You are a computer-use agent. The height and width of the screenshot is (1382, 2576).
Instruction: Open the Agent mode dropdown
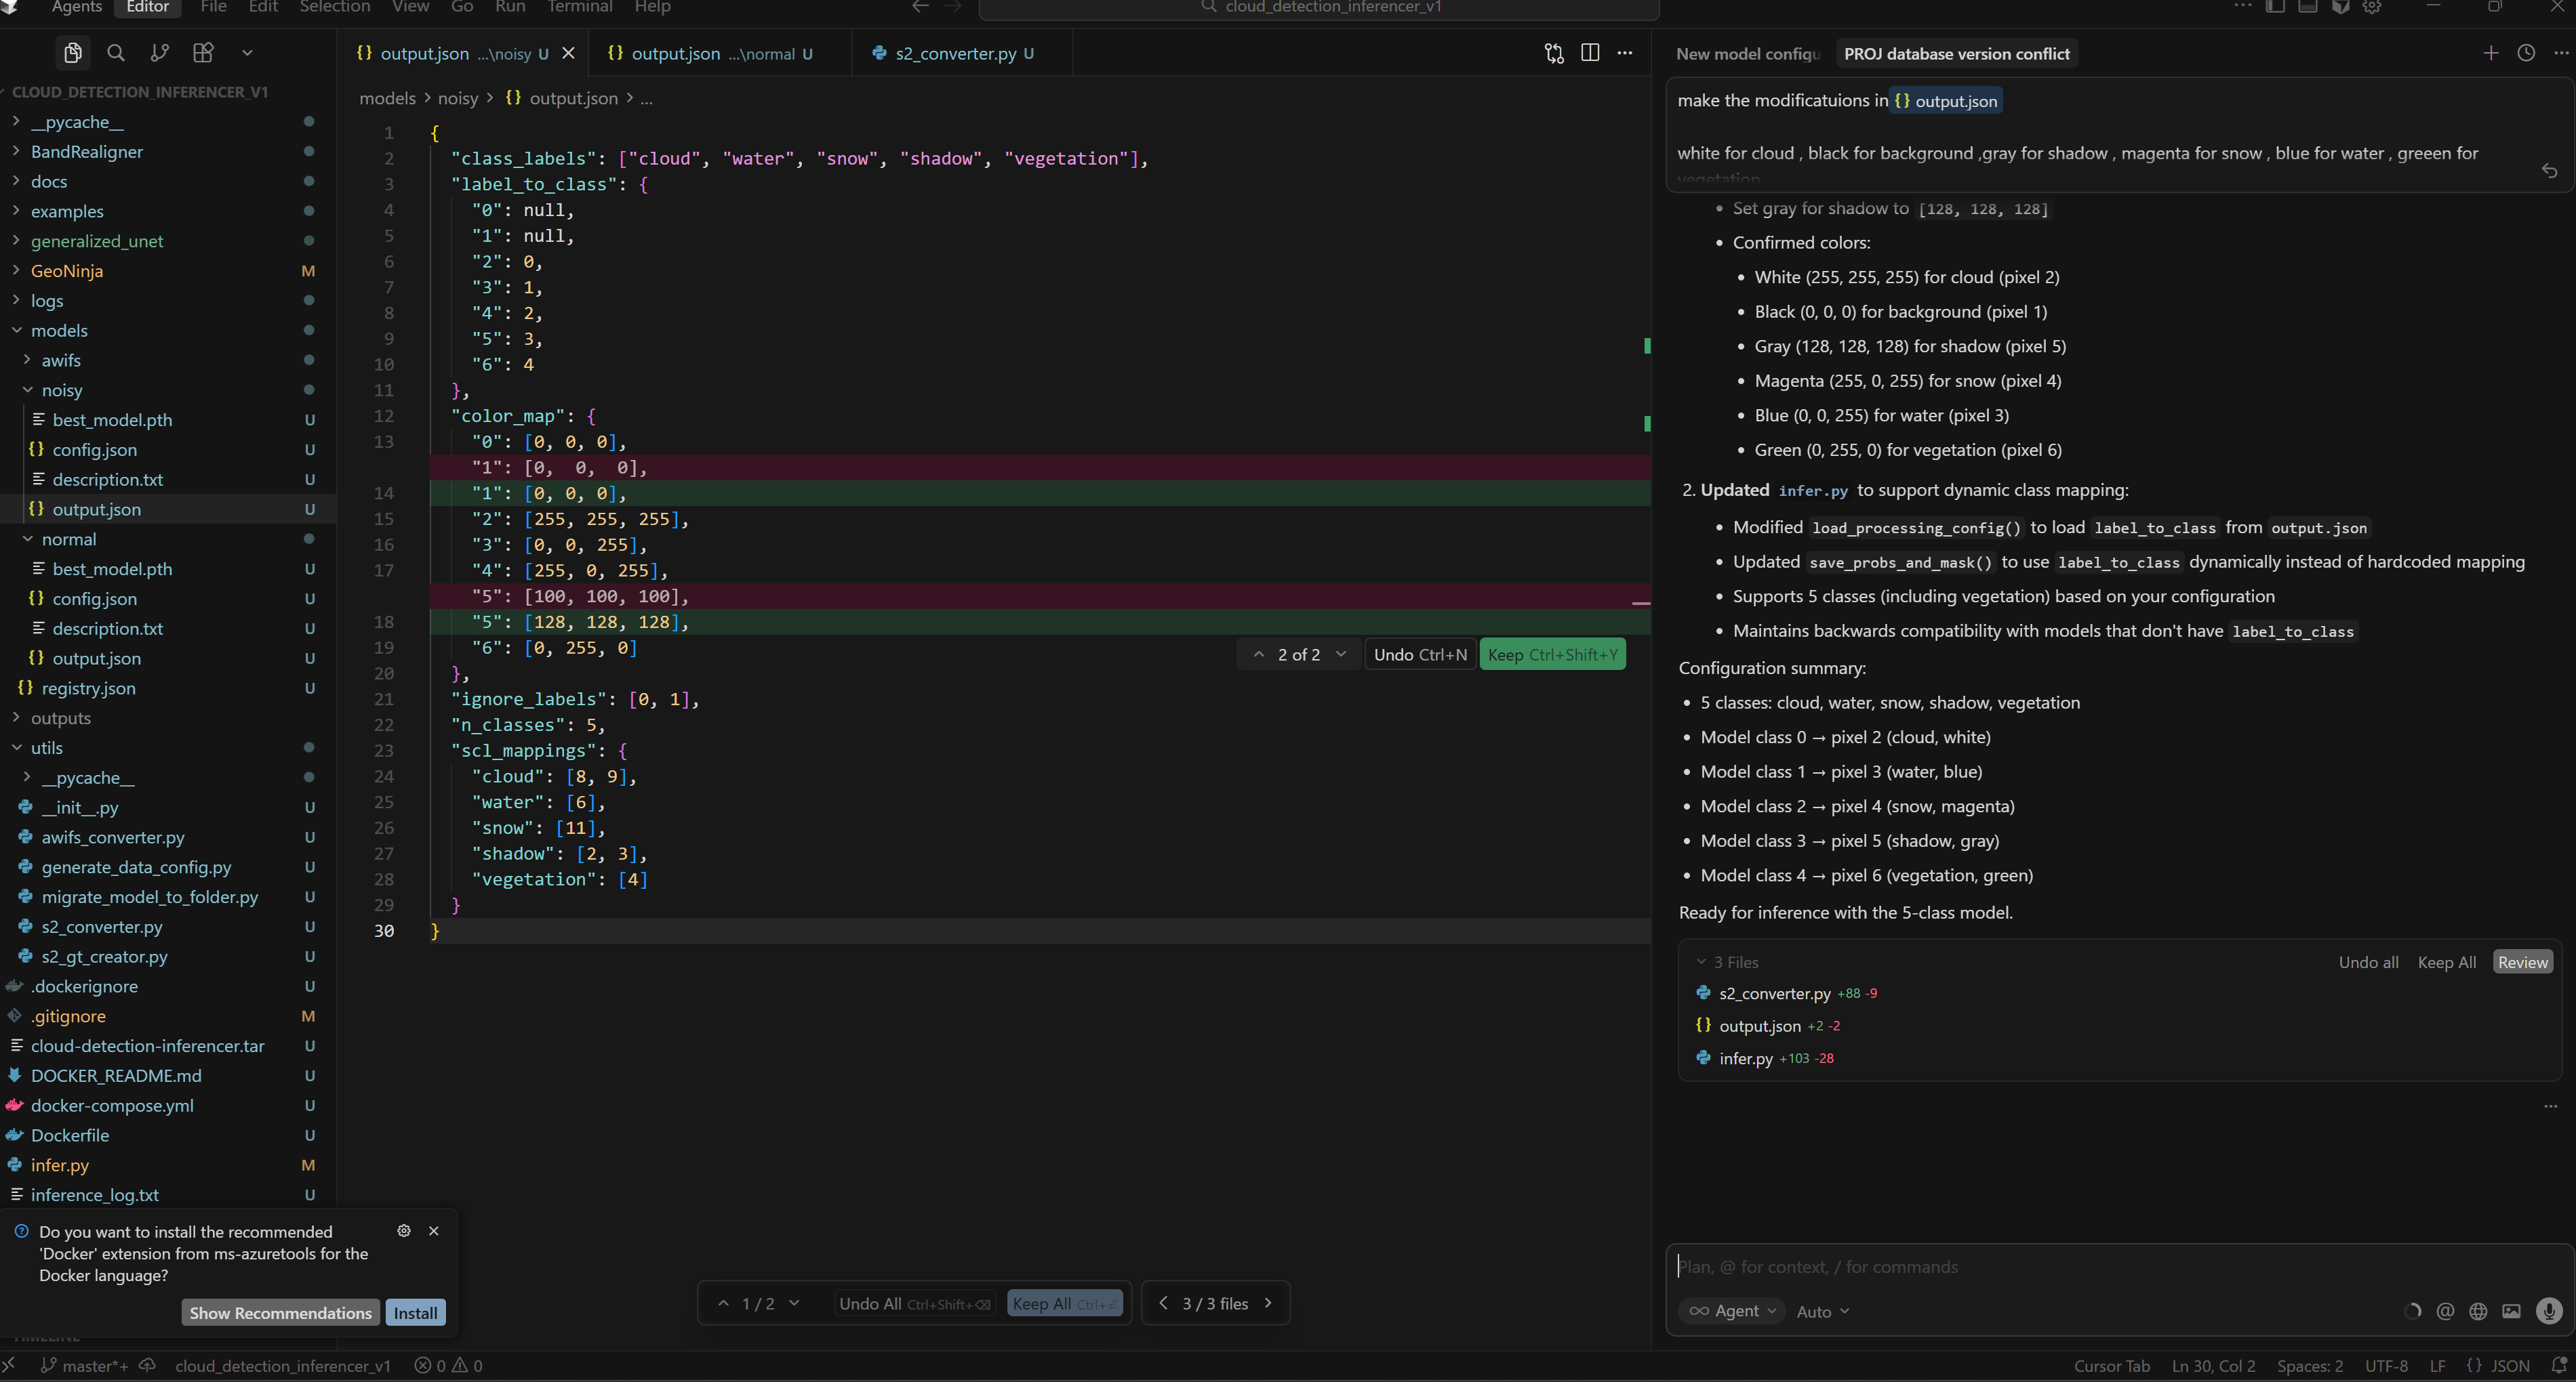[1732, 1311]
